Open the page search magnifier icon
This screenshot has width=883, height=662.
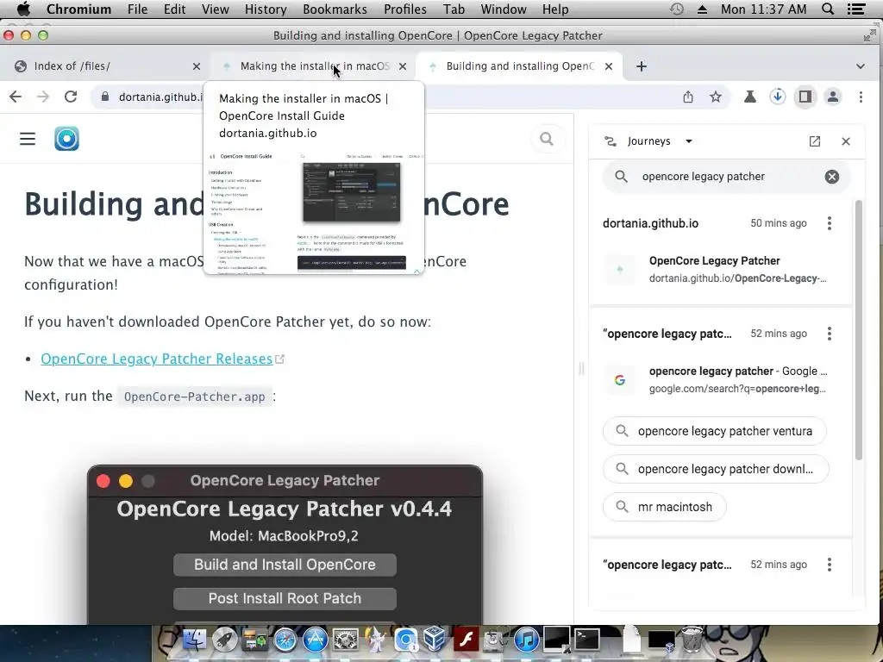546,139
